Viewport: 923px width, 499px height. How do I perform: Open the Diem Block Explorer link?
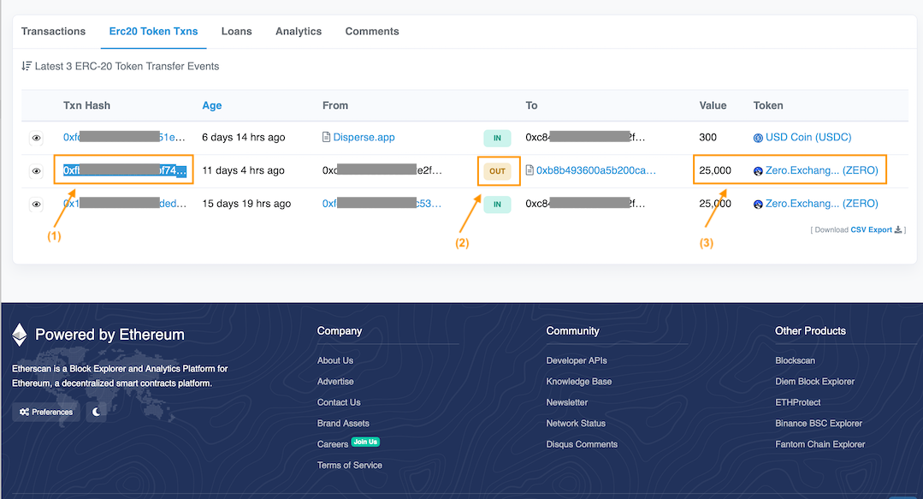pos(814,381)
